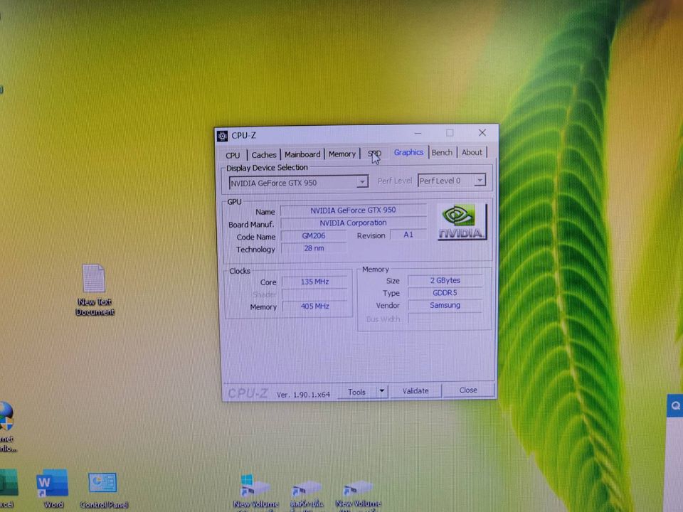This screenshot has height=512, width=683.
Task: Select New Volume drive icon with Windows logo
Action: [255, 492]
